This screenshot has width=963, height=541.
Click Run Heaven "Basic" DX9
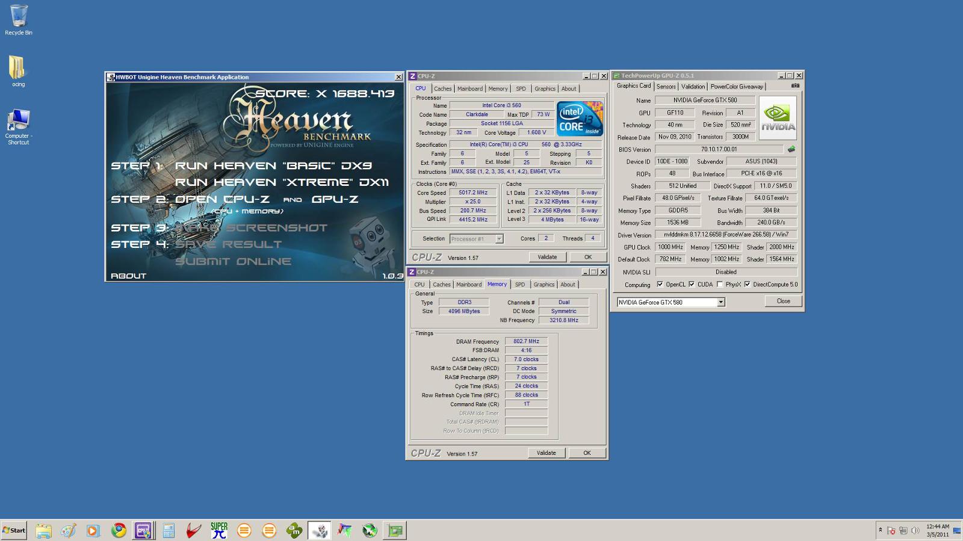coord(273,165)
